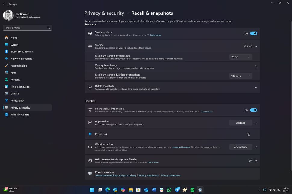Select Accounts in the Settings sidebar
This screenshot has width=292, height=194.
(15, 79)
